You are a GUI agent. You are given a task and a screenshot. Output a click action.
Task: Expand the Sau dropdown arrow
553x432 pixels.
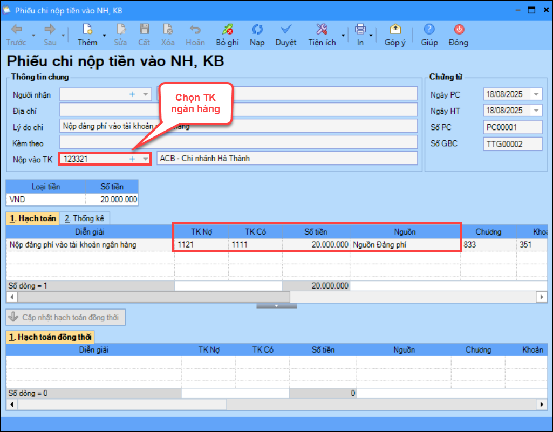click(x=63, y=35)
